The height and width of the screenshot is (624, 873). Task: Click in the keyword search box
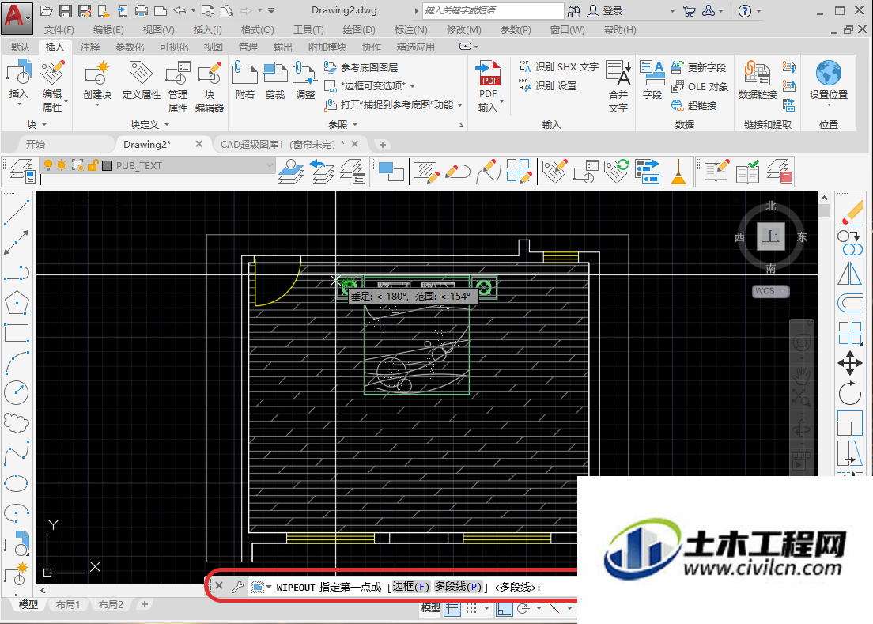(x=493, y=10)
